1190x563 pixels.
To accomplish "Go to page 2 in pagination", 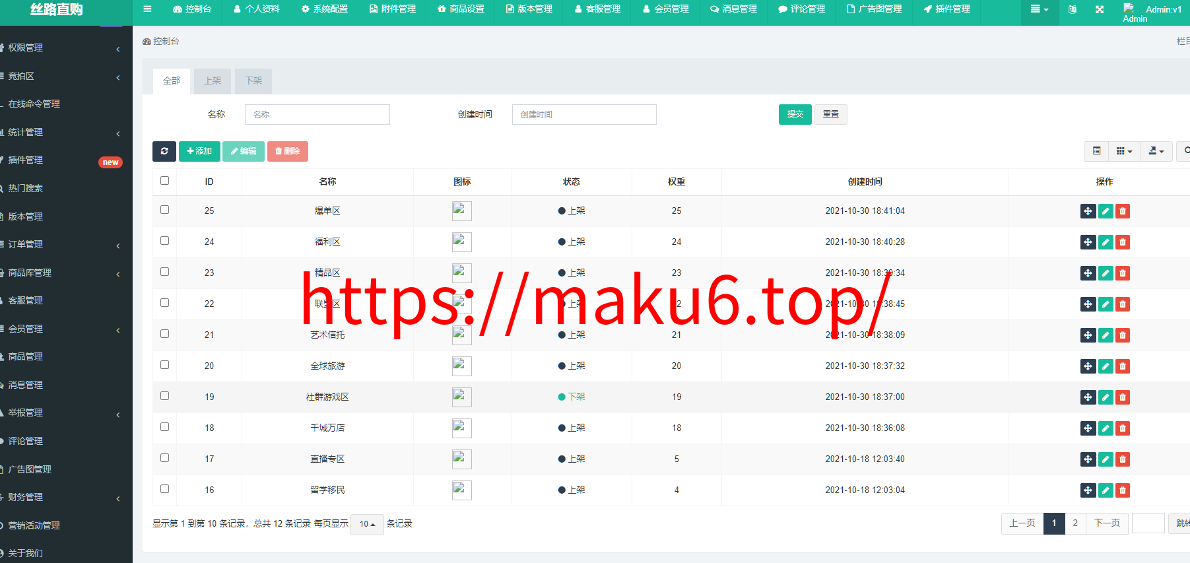I will 1075,523.
